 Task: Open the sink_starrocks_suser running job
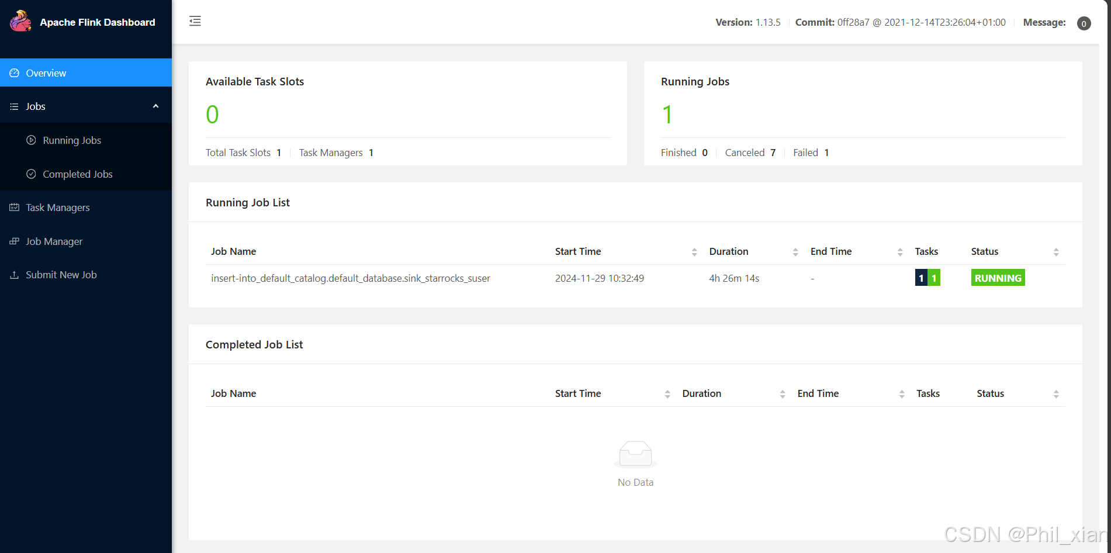351,278
